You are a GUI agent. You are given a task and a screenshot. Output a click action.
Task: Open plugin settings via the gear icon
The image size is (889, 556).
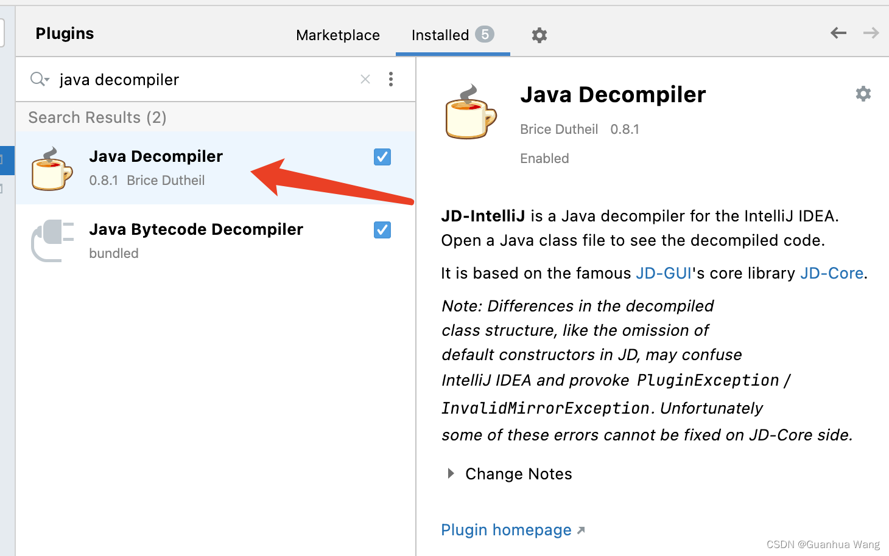(539, 35)
